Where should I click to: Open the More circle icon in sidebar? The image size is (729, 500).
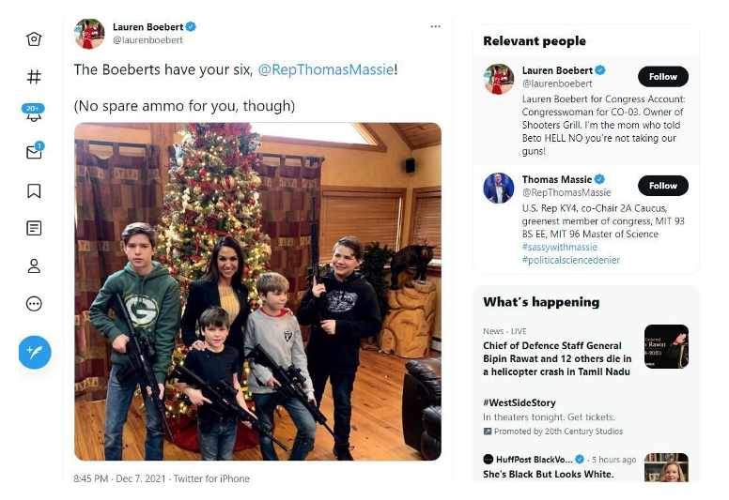pyautogui.click(x=34, y=303)
